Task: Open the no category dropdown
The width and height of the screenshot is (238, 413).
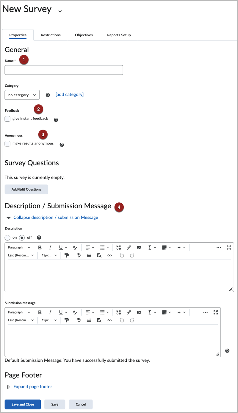Action: (x=22, y=95)
